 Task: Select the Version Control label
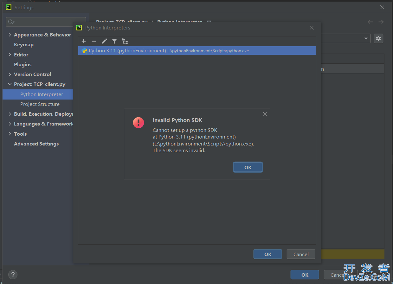(x=33, y=74)
